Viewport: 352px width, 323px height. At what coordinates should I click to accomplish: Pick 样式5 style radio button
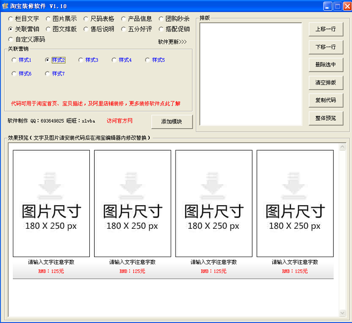click(148, 60)
